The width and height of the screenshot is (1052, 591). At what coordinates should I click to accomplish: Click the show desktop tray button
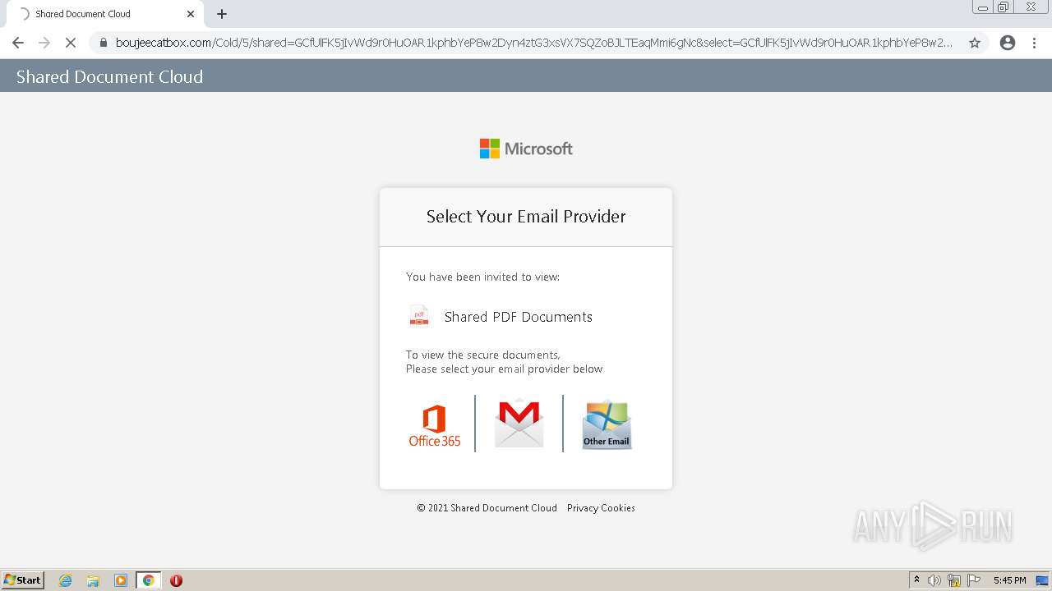[x=1043, y=580]
